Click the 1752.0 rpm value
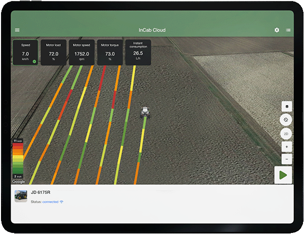 pos(82,54)
